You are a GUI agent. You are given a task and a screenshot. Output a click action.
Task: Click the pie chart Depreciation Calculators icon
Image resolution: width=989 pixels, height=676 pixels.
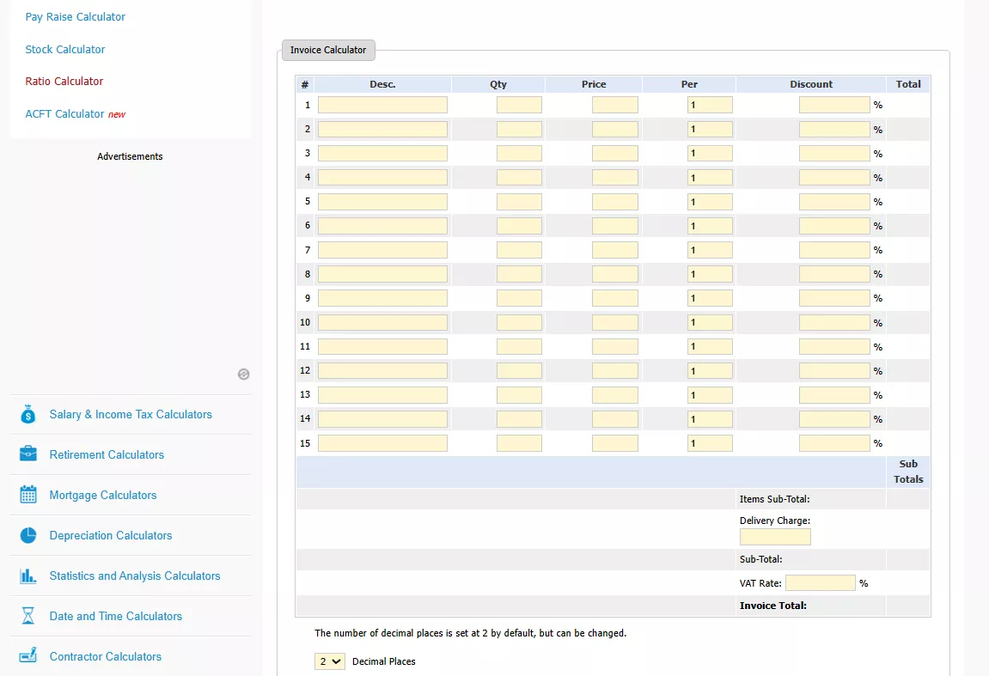(28, 535)
